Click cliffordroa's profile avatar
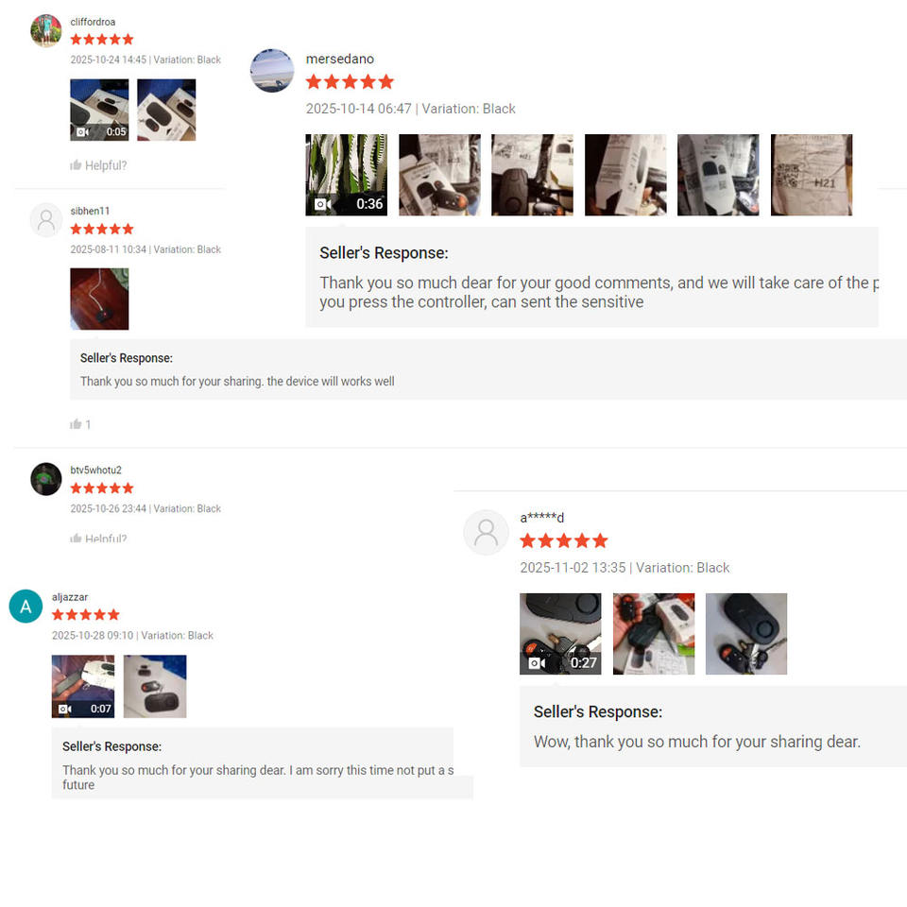The image size is (907, 907). [45, 30]
